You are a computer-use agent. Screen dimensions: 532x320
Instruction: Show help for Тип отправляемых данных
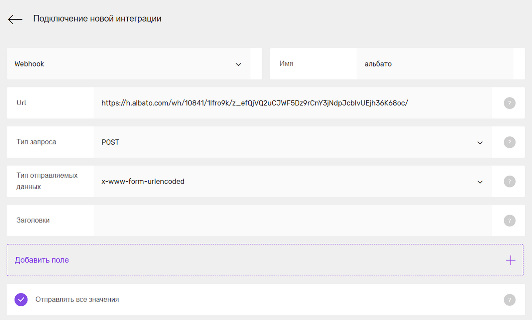click(x=509, y=182)
